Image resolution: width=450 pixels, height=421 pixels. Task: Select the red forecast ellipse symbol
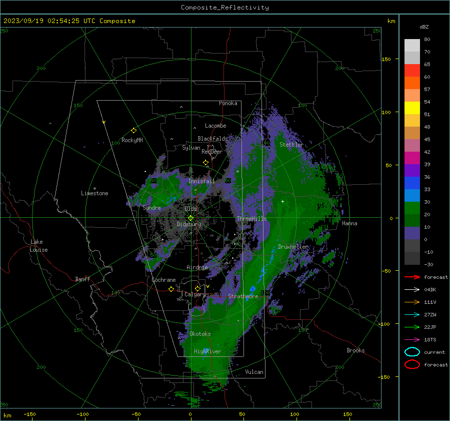(412, 364)
